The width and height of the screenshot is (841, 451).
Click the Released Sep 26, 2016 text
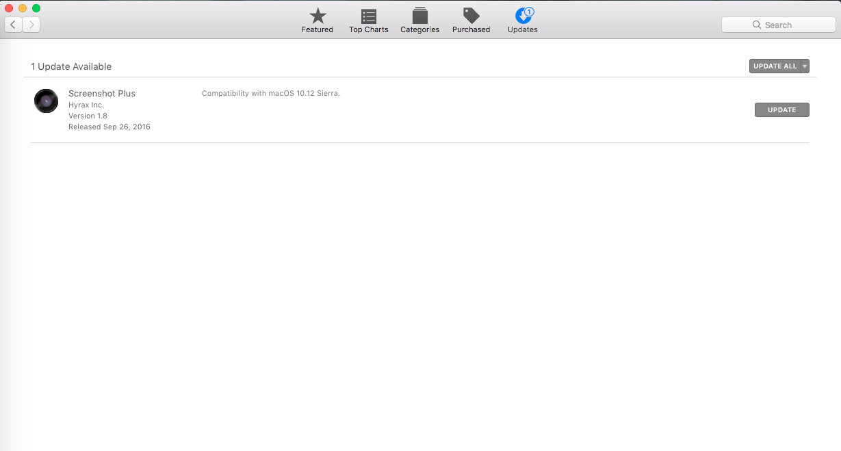(x=109, y=127)
